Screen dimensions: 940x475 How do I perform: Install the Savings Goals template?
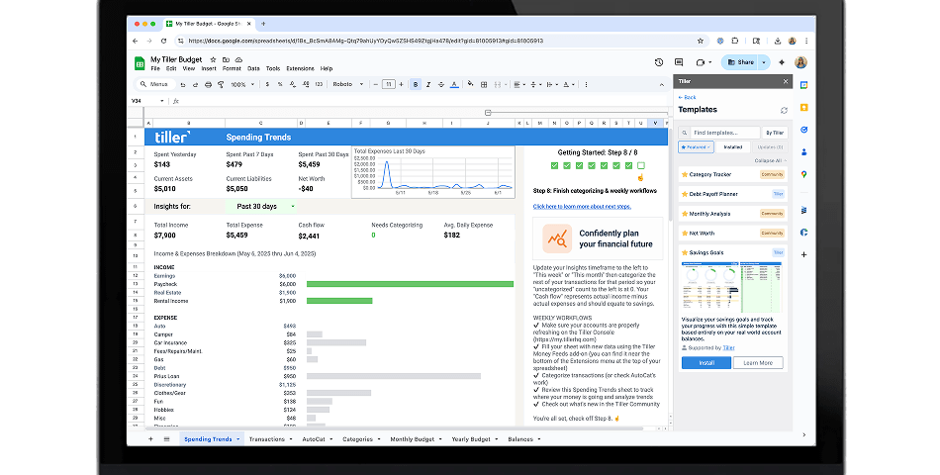point(706,363)
